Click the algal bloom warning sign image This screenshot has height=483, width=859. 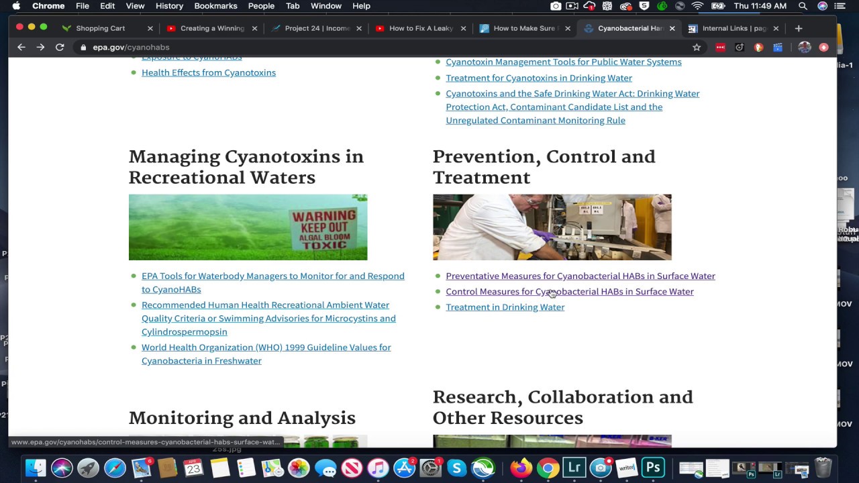coord(248,227)
